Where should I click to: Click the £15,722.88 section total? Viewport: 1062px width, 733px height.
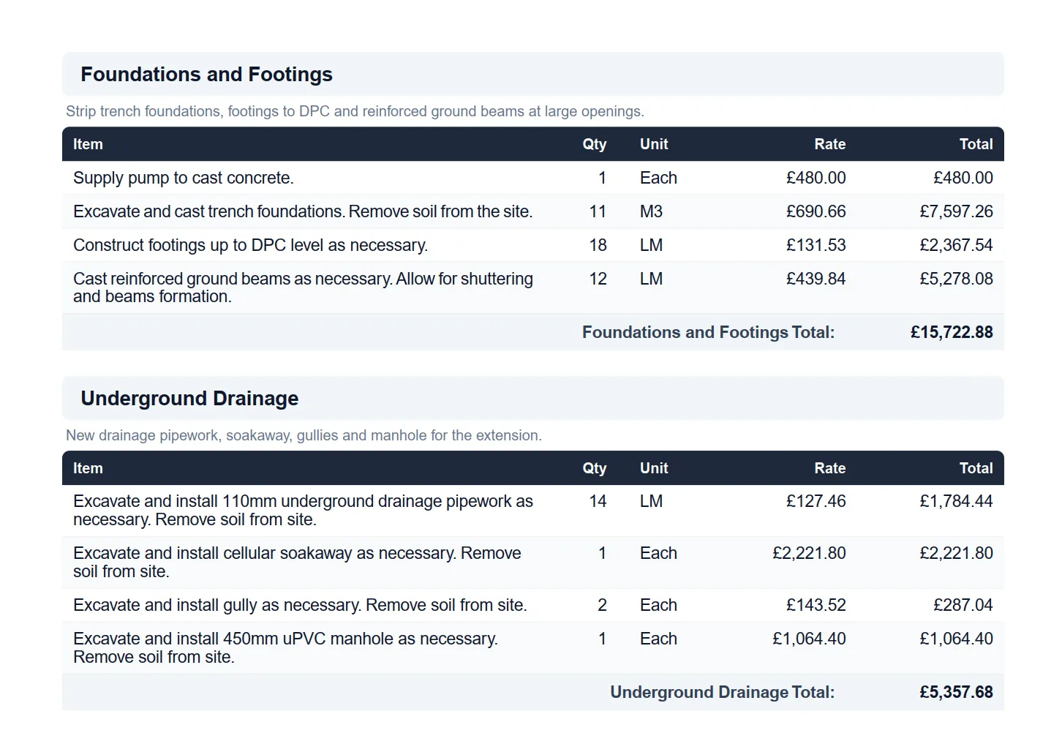click(952, 332)
